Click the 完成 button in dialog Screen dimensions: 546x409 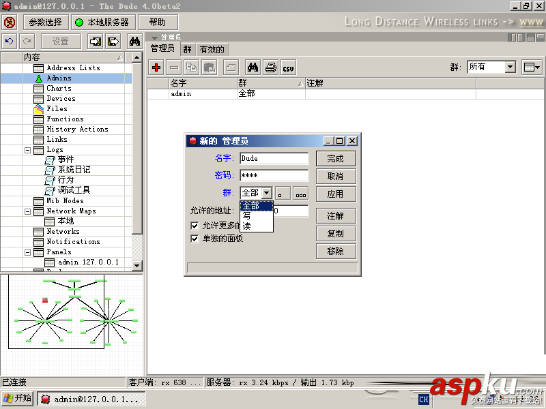(336, 159)
